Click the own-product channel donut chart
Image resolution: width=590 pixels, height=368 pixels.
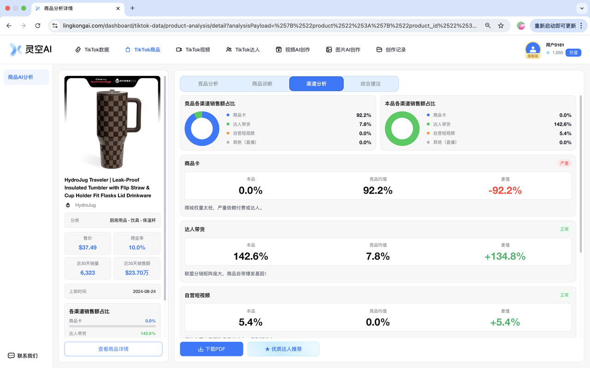(402, 129)
